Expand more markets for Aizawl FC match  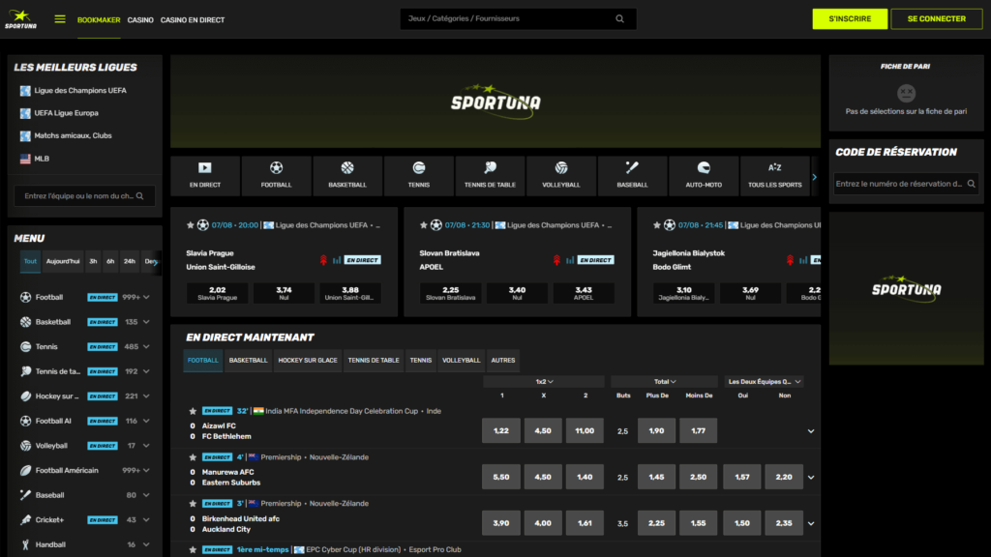[x=811, y=431]
